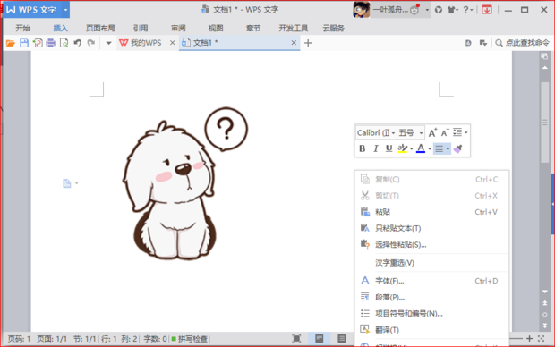
Task: Open the 视图 ribbon tab
Action: pyautogui.click(x=216, y=28)
